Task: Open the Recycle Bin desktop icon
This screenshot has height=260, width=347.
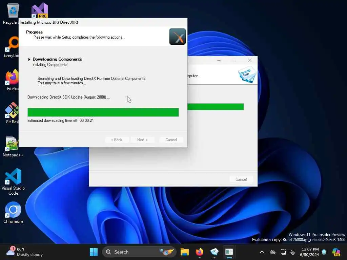Action: click(13, 11)
